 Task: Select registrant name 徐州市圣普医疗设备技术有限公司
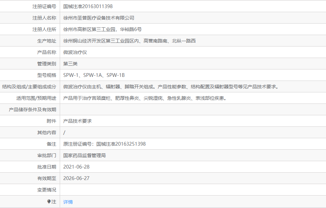pos(99,18)
